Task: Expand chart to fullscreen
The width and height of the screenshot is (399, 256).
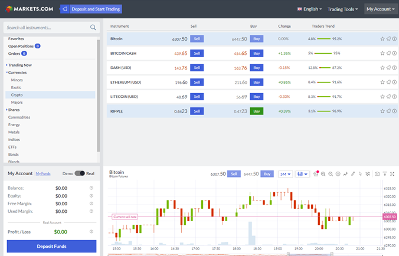Action: pos(393,174)
